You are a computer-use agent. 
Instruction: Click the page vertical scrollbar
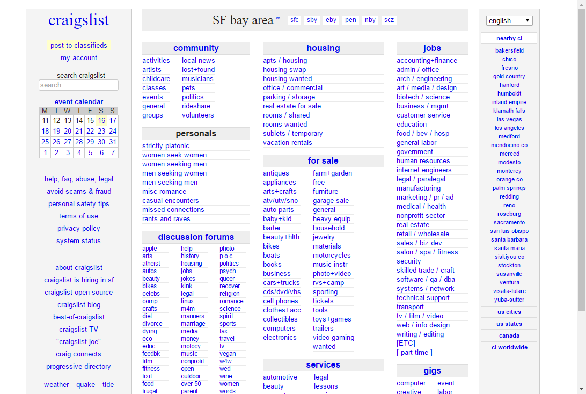581,160
